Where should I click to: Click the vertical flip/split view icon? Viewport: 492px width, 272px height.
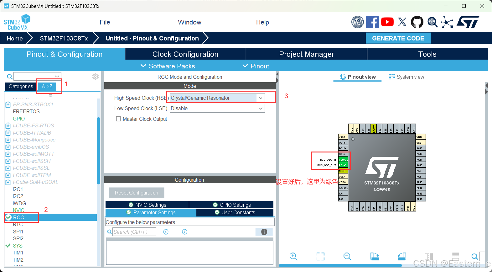pos(429,256)
